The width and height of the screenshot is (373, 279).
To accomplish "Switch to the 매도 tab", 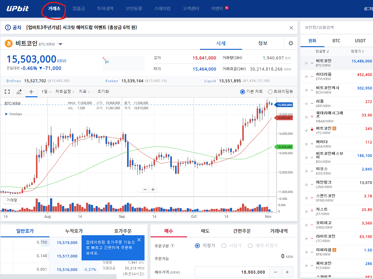I will (205, 231).
